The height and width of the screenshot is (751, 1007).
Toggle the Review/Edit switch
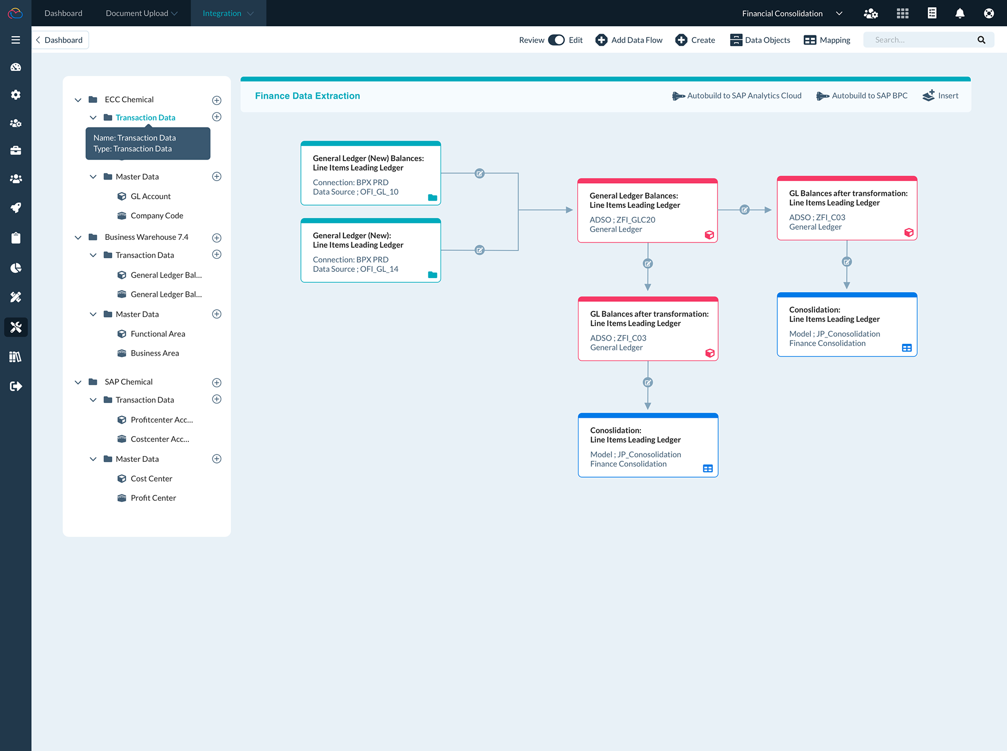click(x=556, y=40)
